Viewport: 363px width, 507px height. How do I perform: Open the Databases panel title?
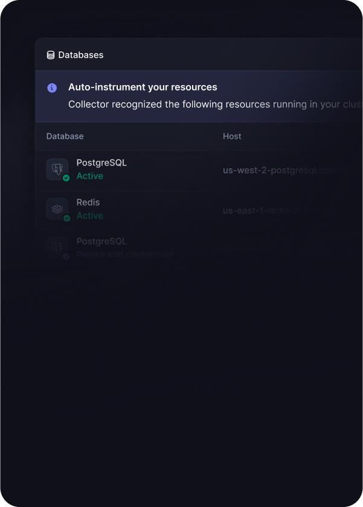pos(80,55)
